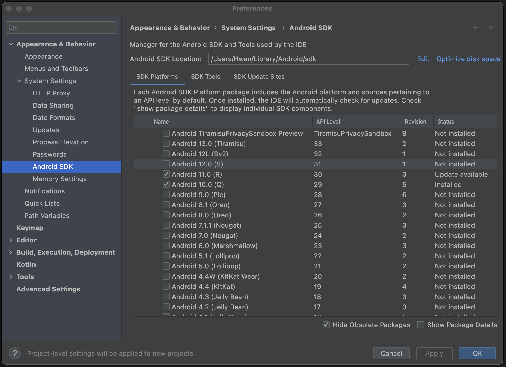Click the back navigation arrow icon
The image size is (506, 367).
coord(476,28)
